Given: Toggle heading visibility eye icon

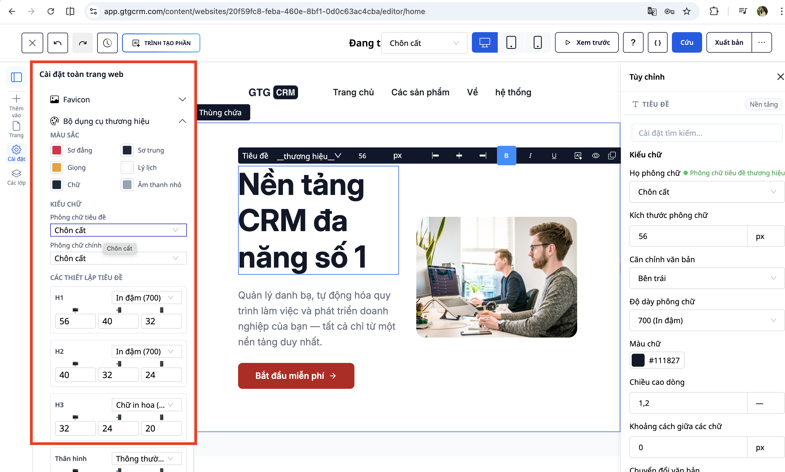Looking at the screenshot, I should coord(595,156).
